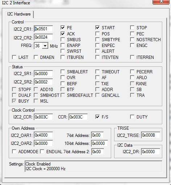Click the I2C2_OAR2 field
This screenshot has height=185, width=171.
[x=43, y=143]
